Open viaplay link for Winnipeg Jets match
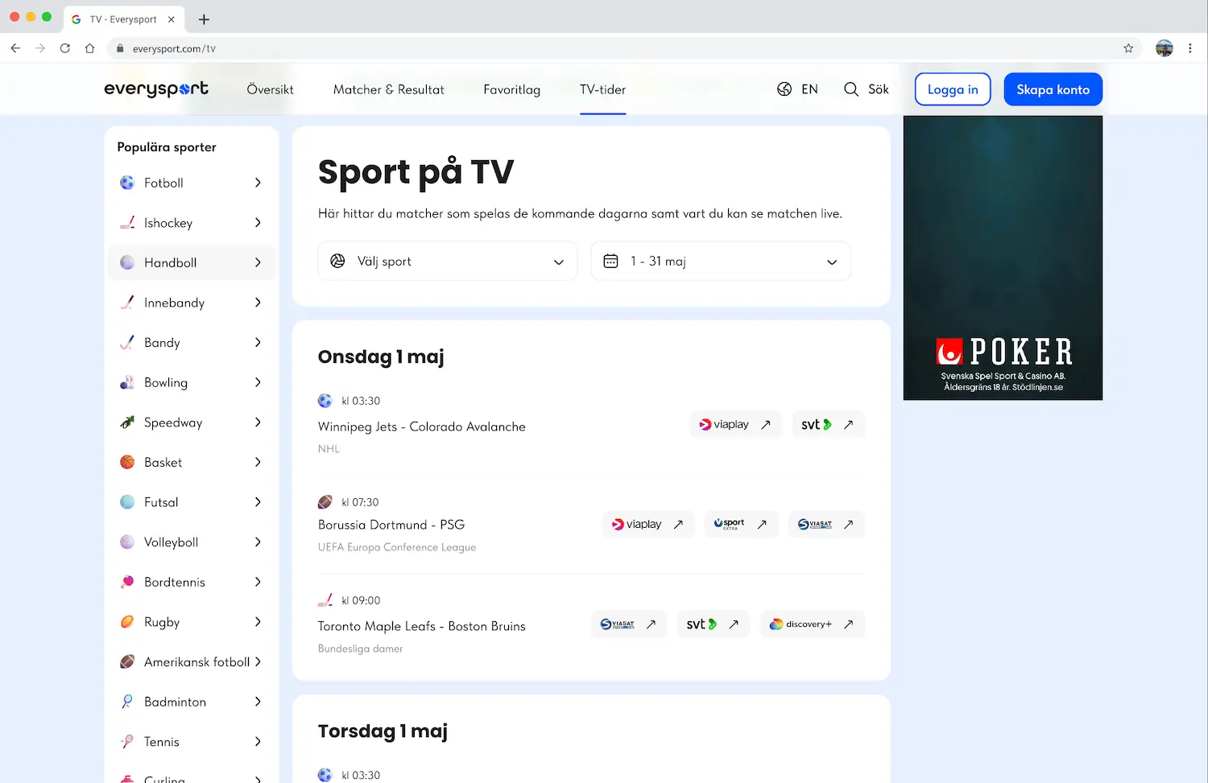 point(736,424)
